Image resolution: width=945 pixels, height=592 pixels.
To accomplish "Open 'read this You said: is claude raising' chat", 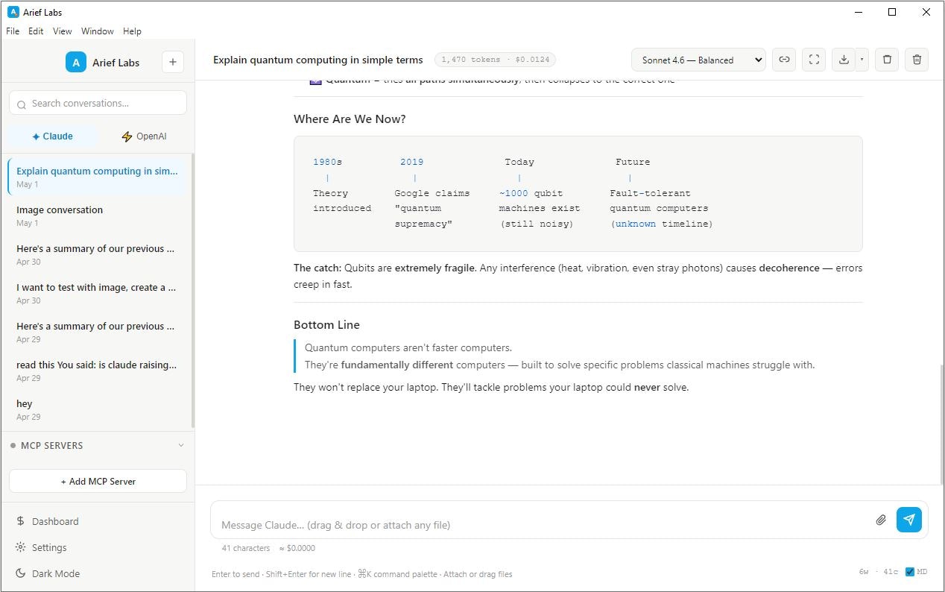I will (x=97, y=371).
